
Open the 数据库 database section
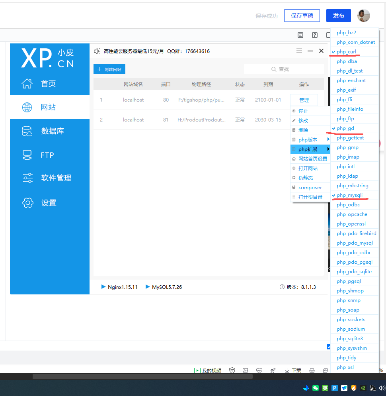tap(52, 131)
